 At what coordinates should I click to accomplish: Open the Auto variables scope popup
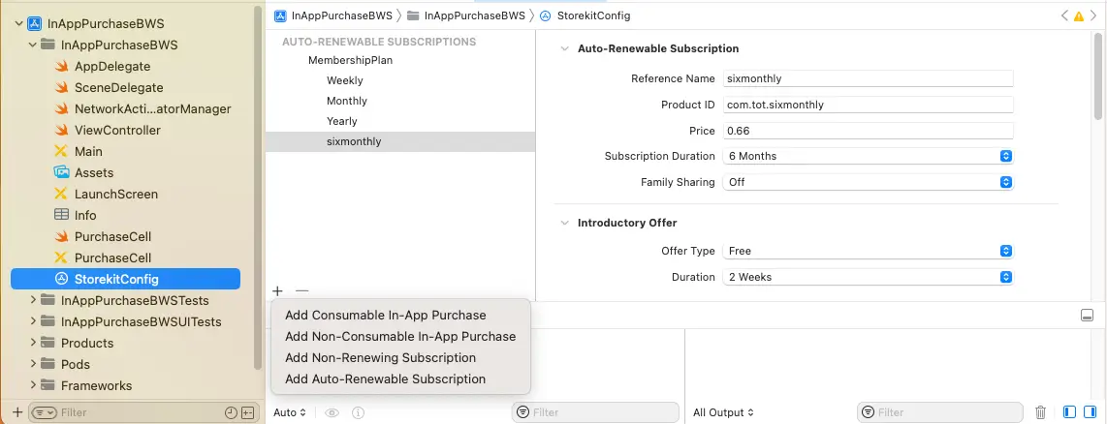coord(290,412)
